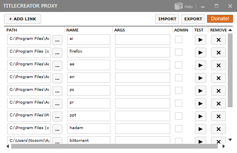Check admin box for ps
Image resolution: width=237 pixels, height=153 pixels.
179,90
